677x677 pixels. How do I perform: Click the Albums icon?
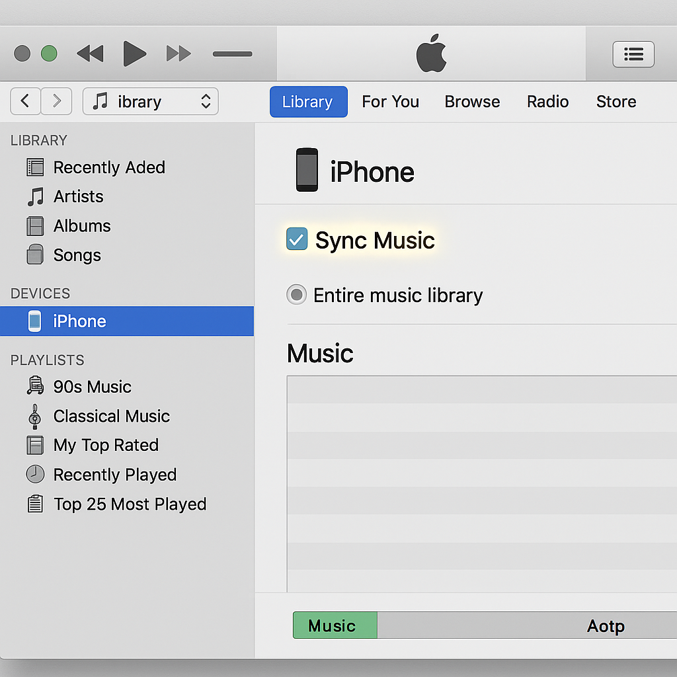[x=35, y=226]
